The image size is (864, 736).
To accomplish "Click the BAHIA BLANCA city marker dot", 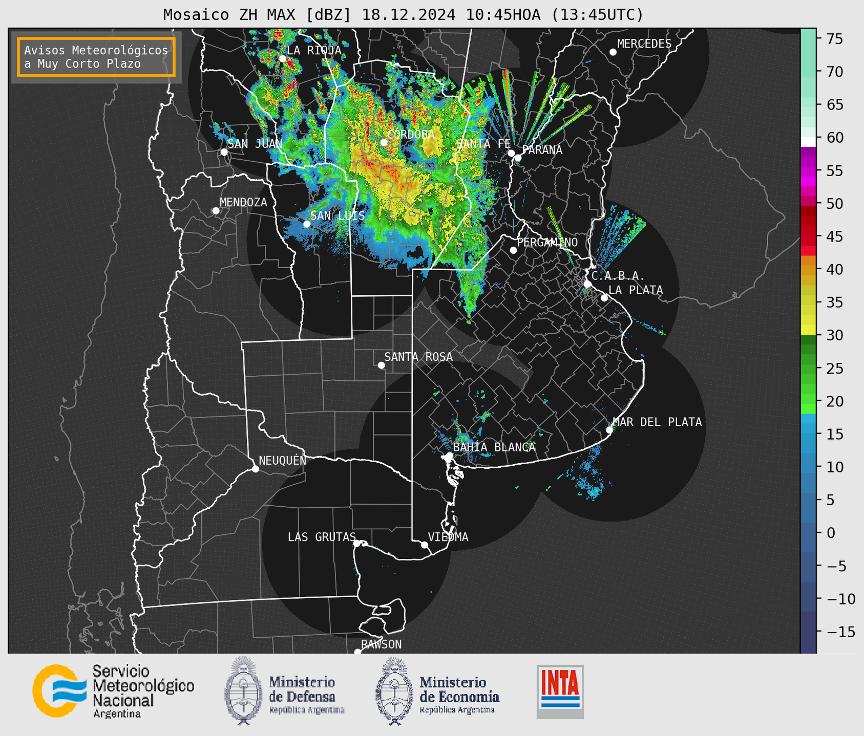I will point(449,456).
